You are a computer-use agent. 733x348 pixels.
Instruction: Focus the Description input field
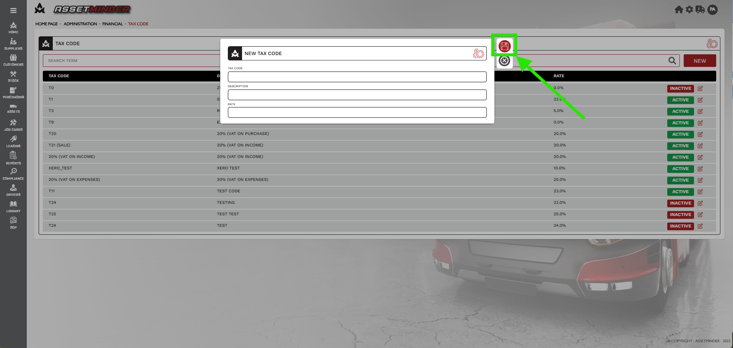click(357, 95)
